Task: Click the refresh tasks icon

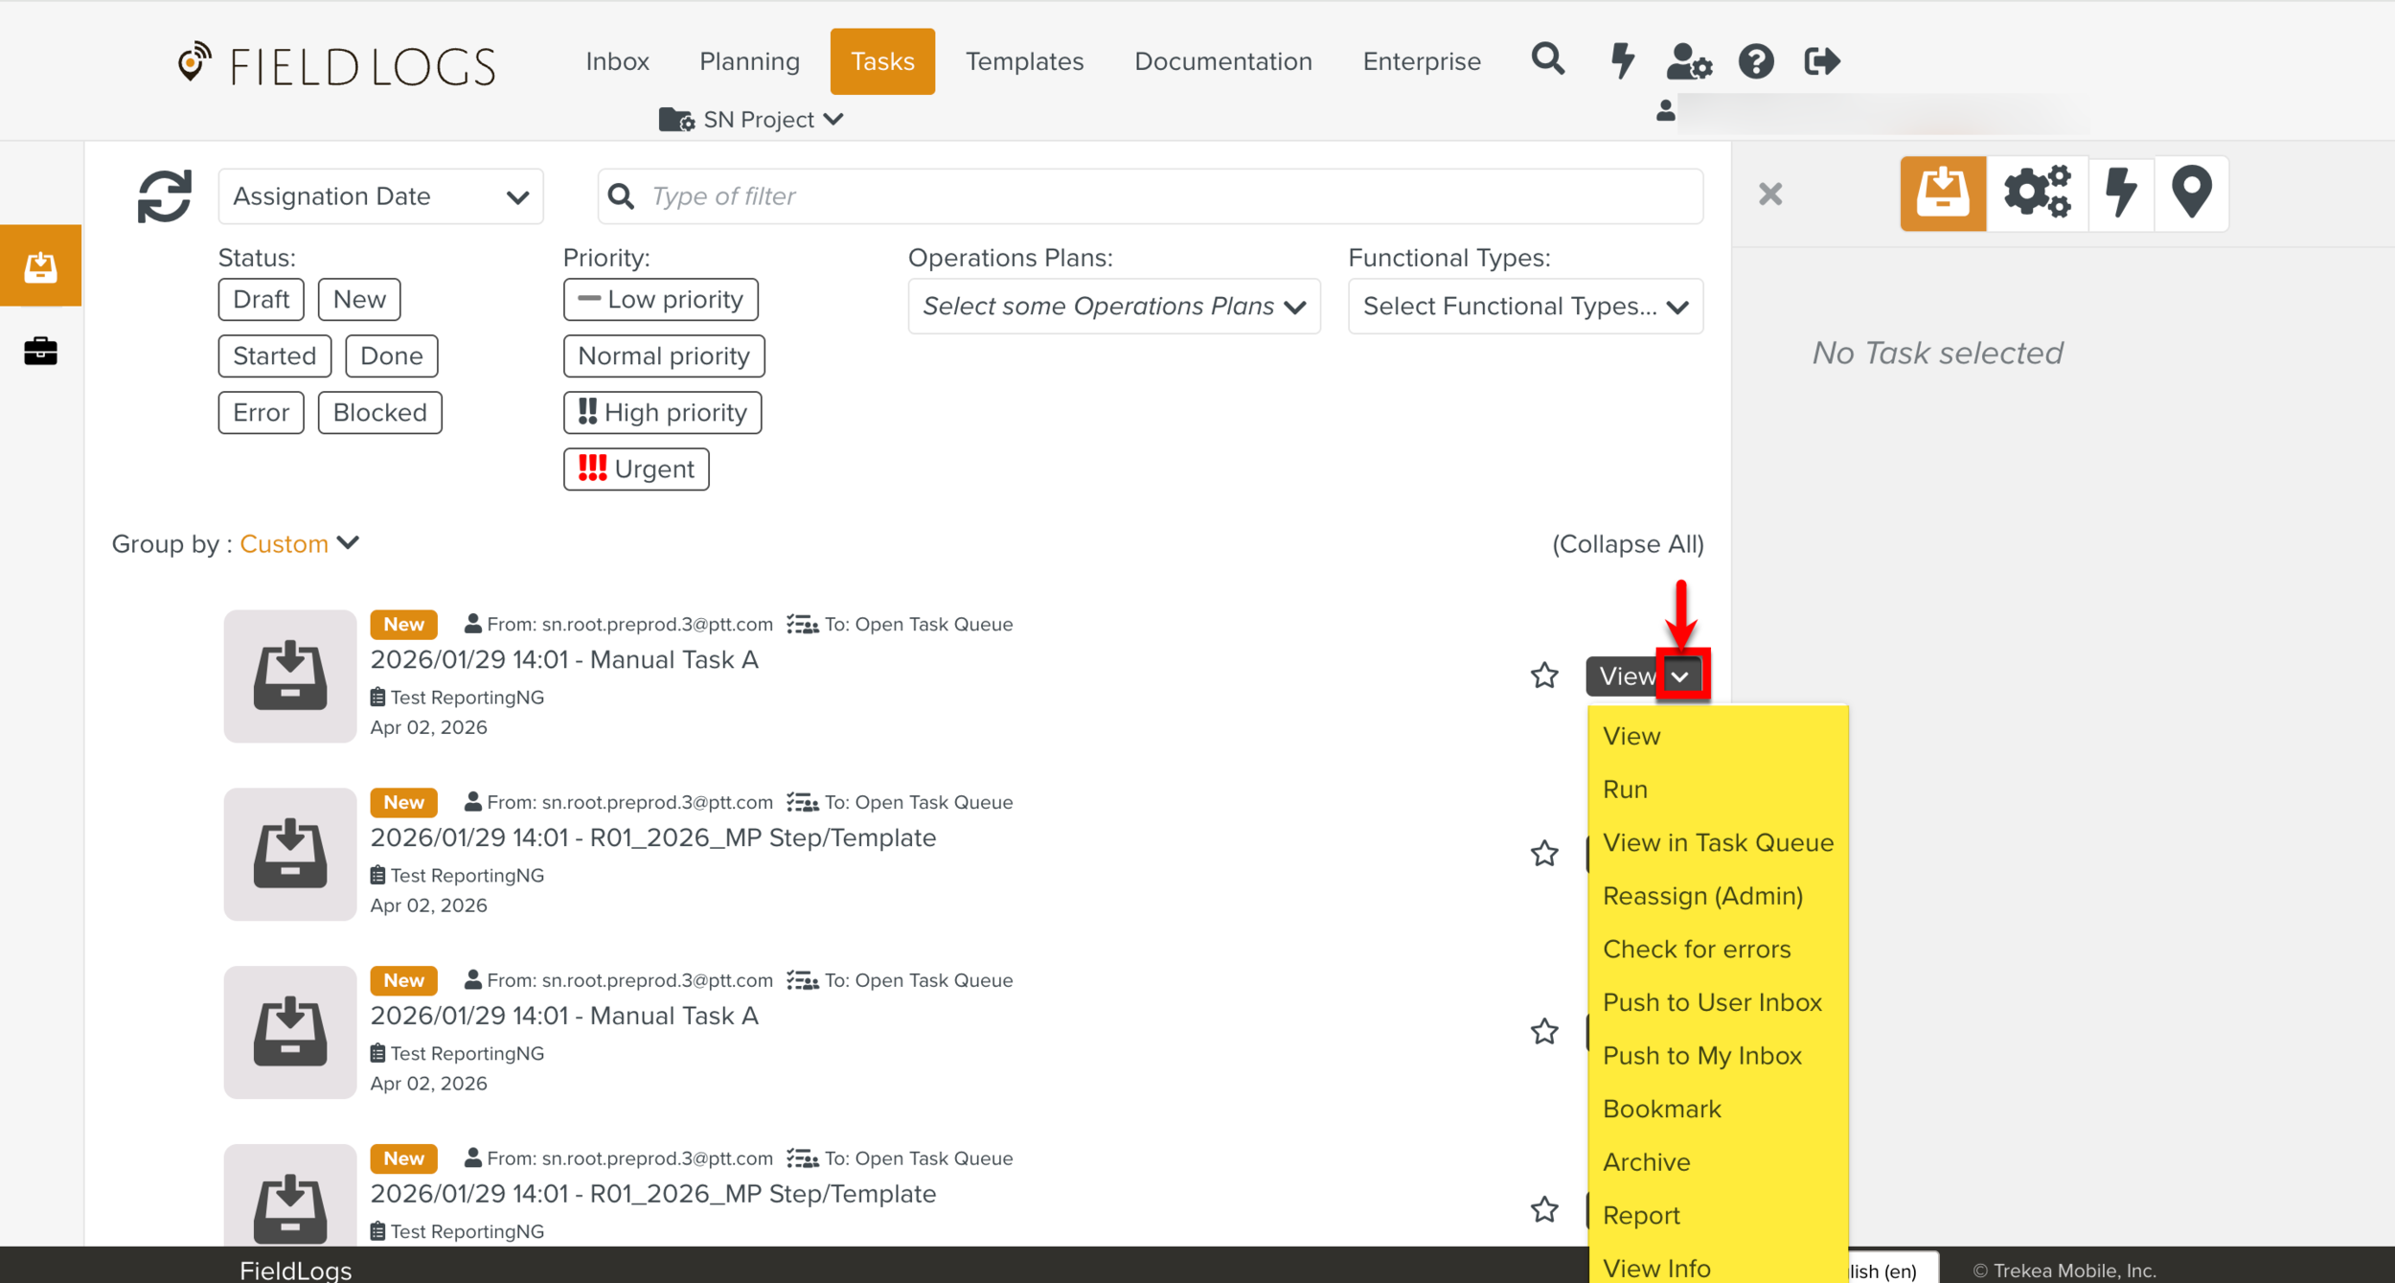Action: [164, 196]
